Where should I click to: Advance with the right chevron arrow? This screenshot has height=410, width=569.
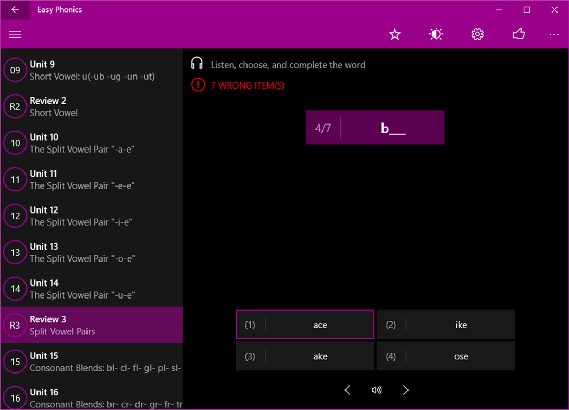pos(406,390)
